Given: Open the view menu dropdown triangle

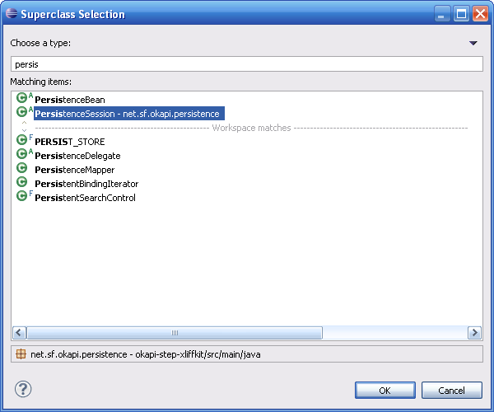Looking at the screenshot, I should [473, 43].
